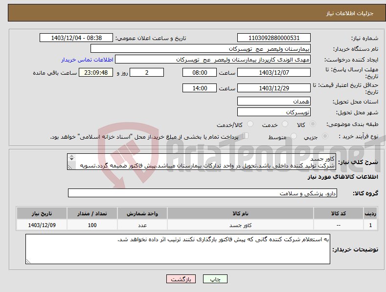Toggle the اسناد خزانه اسلامی payment checkbox
The width and height of the screenshot is (386, 292).
[246, 136]
